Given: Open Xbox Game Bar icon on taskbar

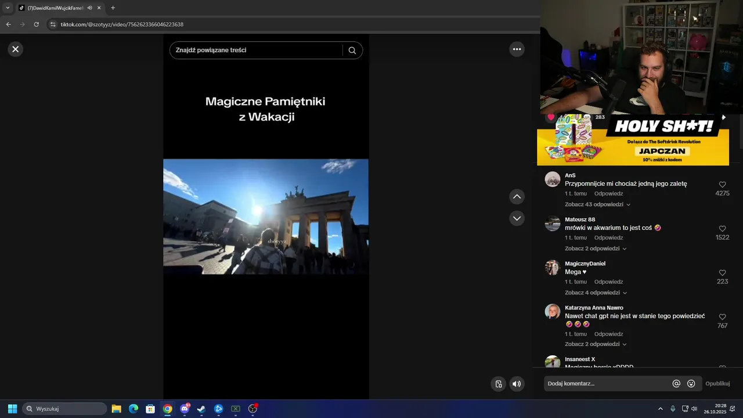Looking at the screenshot, I should click(x=236, y=409).
